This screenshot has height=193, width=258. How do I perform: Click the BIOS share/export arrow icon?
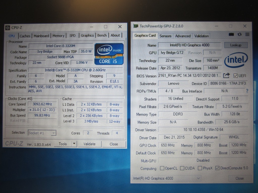(227, 75)
